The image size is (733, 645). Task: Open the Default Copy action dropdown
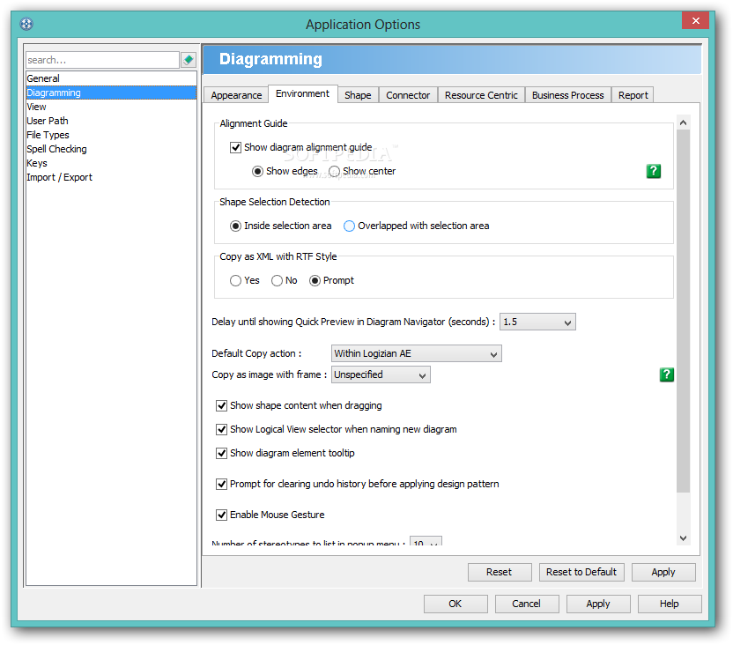[416, 354]
